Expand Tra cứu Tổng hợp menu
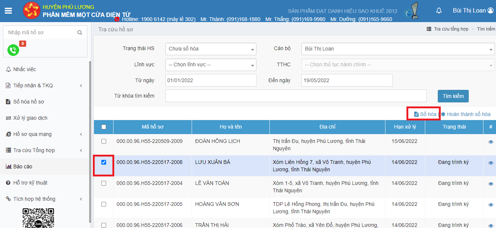496x228 pixels. [x=45, y=150]
